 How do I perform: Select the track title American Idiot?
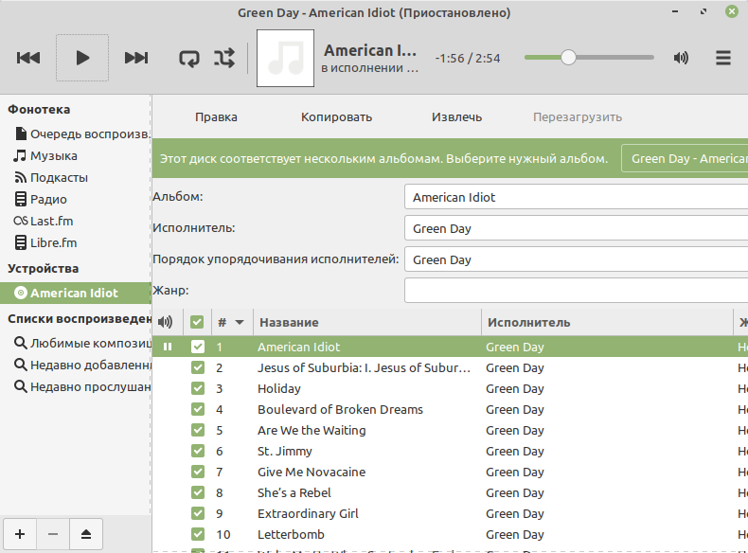click(x=298, y=347)
